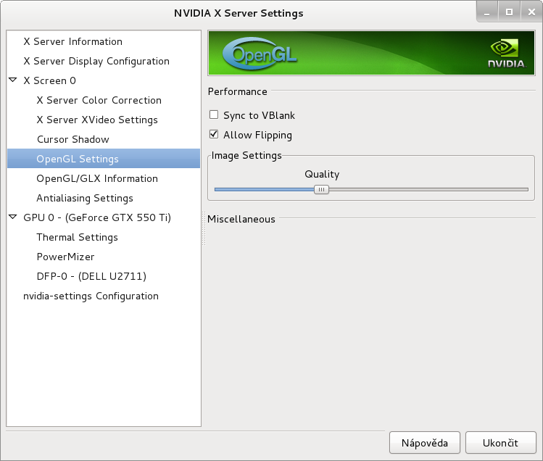Collapse the GPU 0 tree arrow
Image resolution: width=543 pixels, height=461 pixels.
13,217
